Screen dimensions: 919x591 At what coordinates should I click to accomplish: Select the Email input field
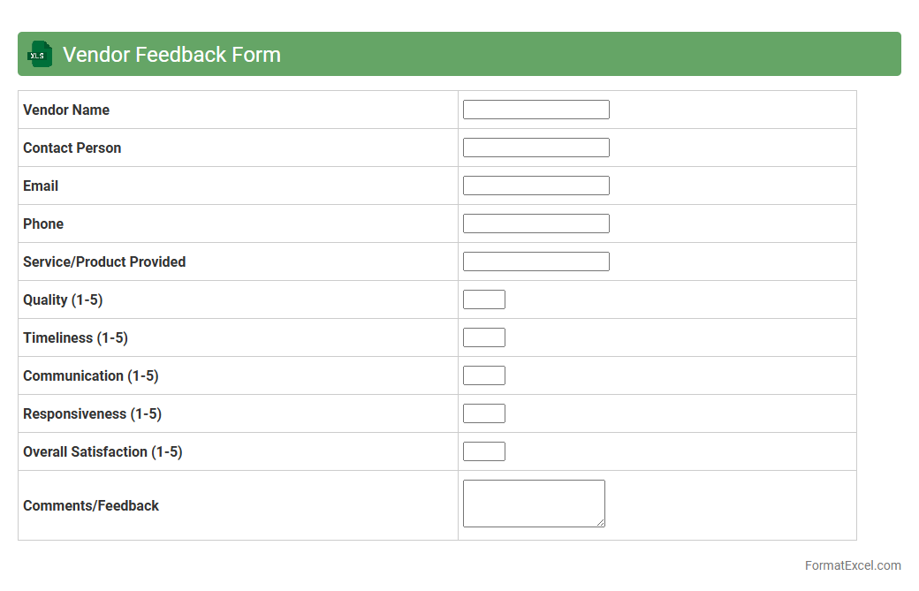pos(535,186)
